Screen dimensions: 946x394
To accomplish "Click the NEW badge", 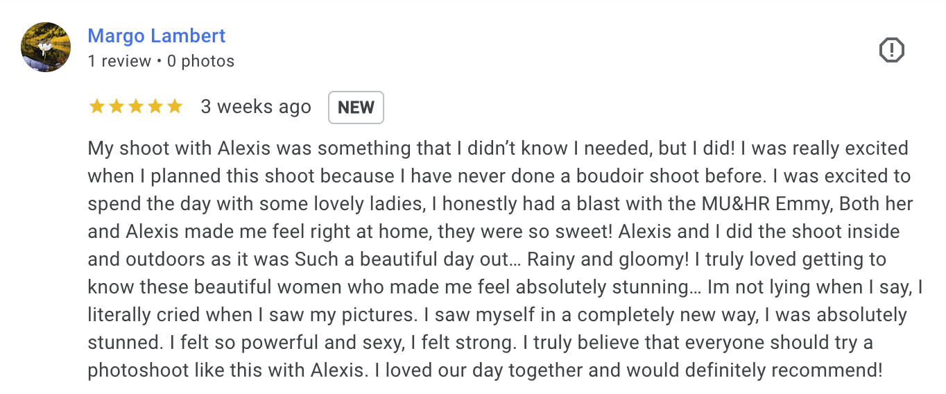I will [356, 108].
